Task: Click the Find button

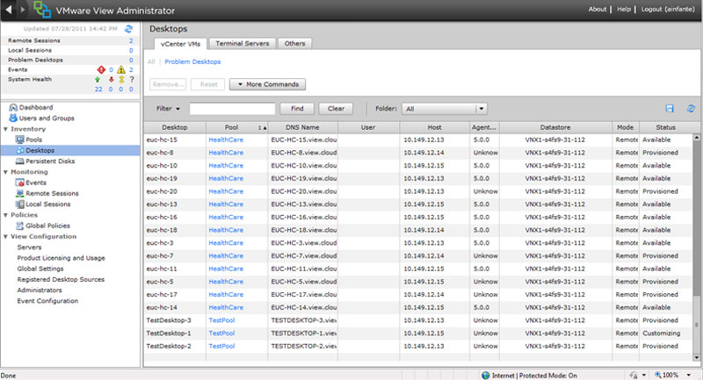Action: point(297,108)
